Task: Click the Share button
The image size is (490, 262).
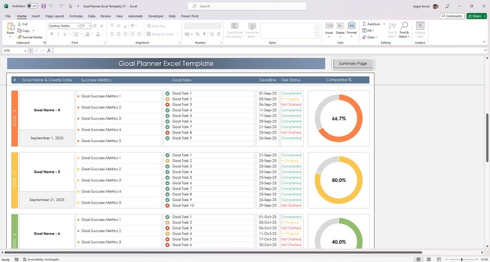Action: [476, 16]
